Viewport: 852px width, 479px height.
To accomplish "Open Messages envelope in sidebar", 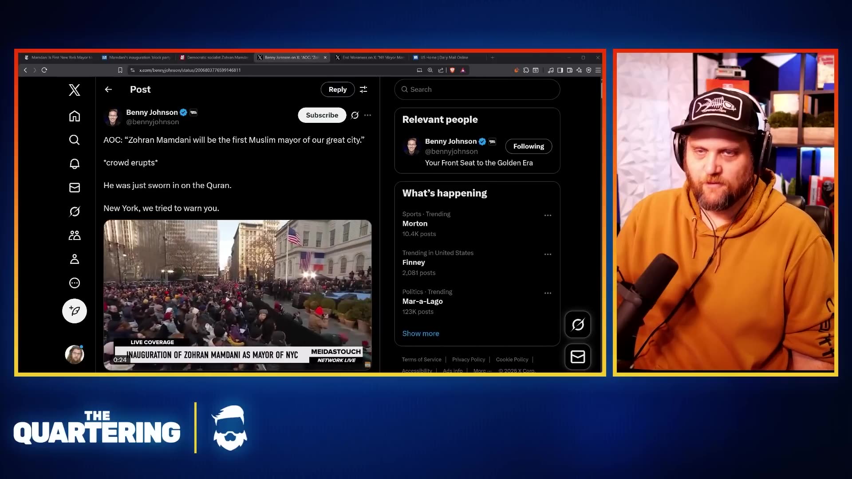I will (x=75, y=188).
